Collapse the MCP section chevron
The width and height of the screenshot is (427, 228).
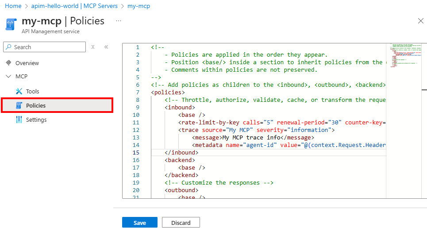(8, 77)
